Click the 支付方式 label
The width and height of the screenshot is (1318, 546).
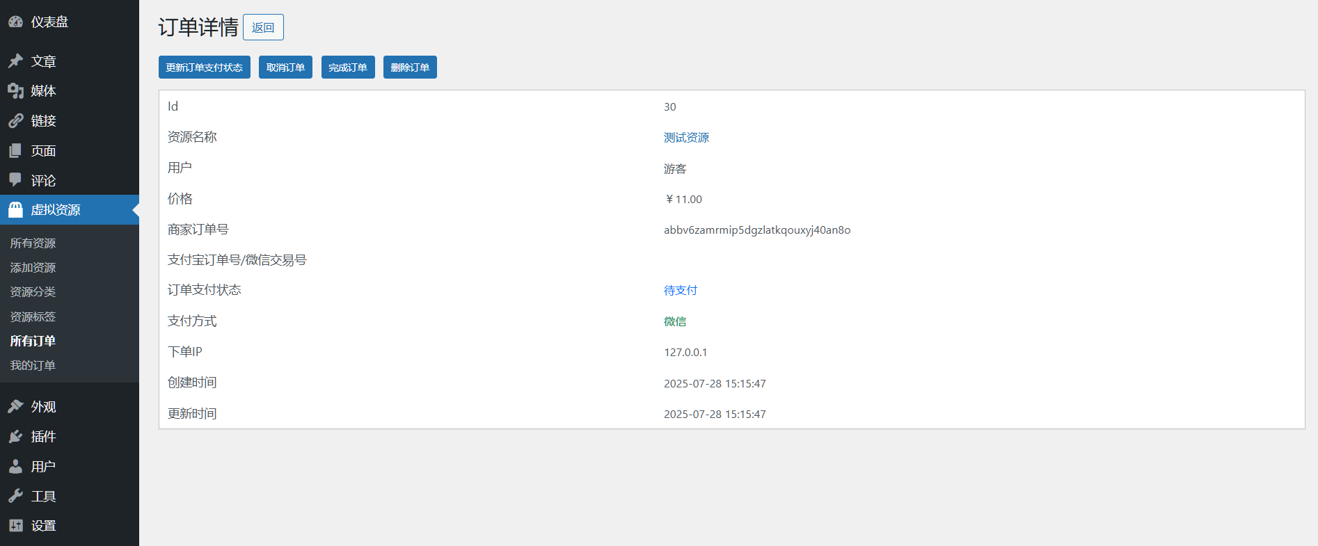pyautogui.click(x=192, y=321)
